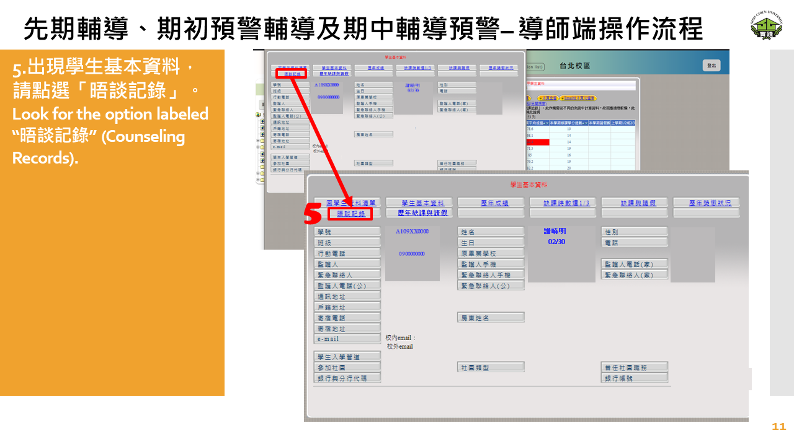794x446 pixels.
Task: Click 銀行帳號 label in the enlarged window
Action: click(x=635, y=378)
